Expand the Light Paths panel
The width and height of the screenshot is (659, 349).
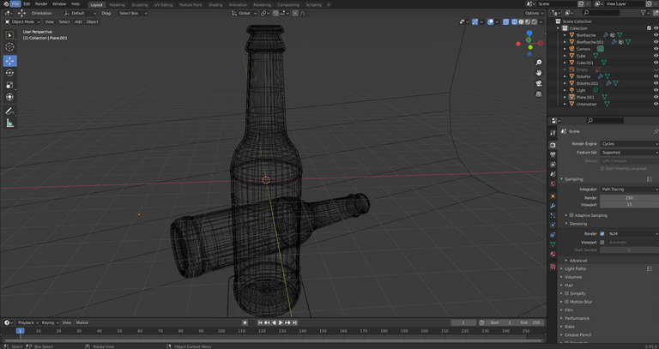pos(575,268)
